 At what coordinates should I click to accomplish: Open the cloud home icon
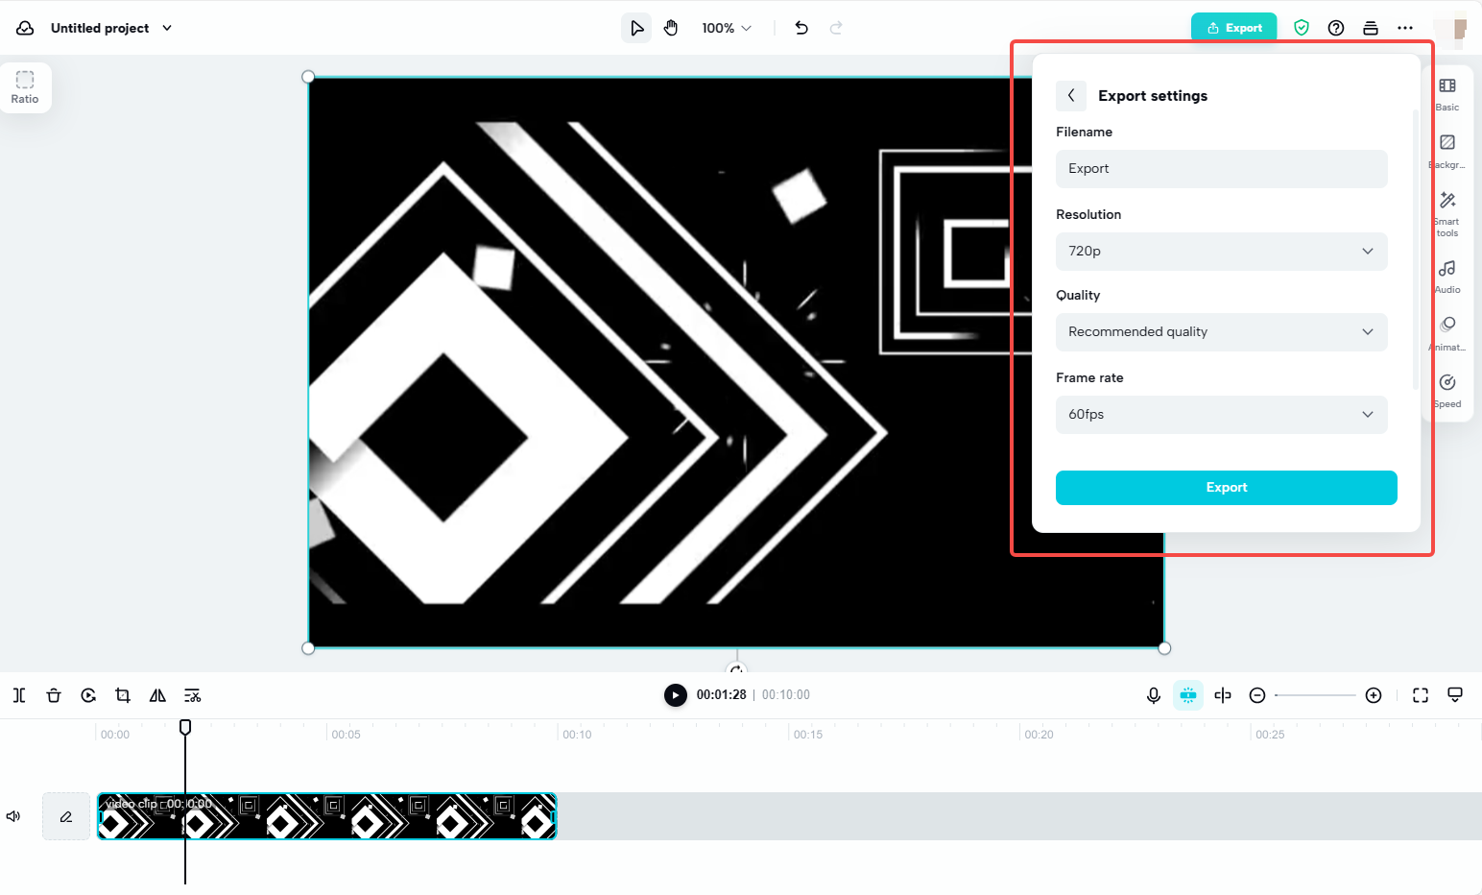pos(25,28)
